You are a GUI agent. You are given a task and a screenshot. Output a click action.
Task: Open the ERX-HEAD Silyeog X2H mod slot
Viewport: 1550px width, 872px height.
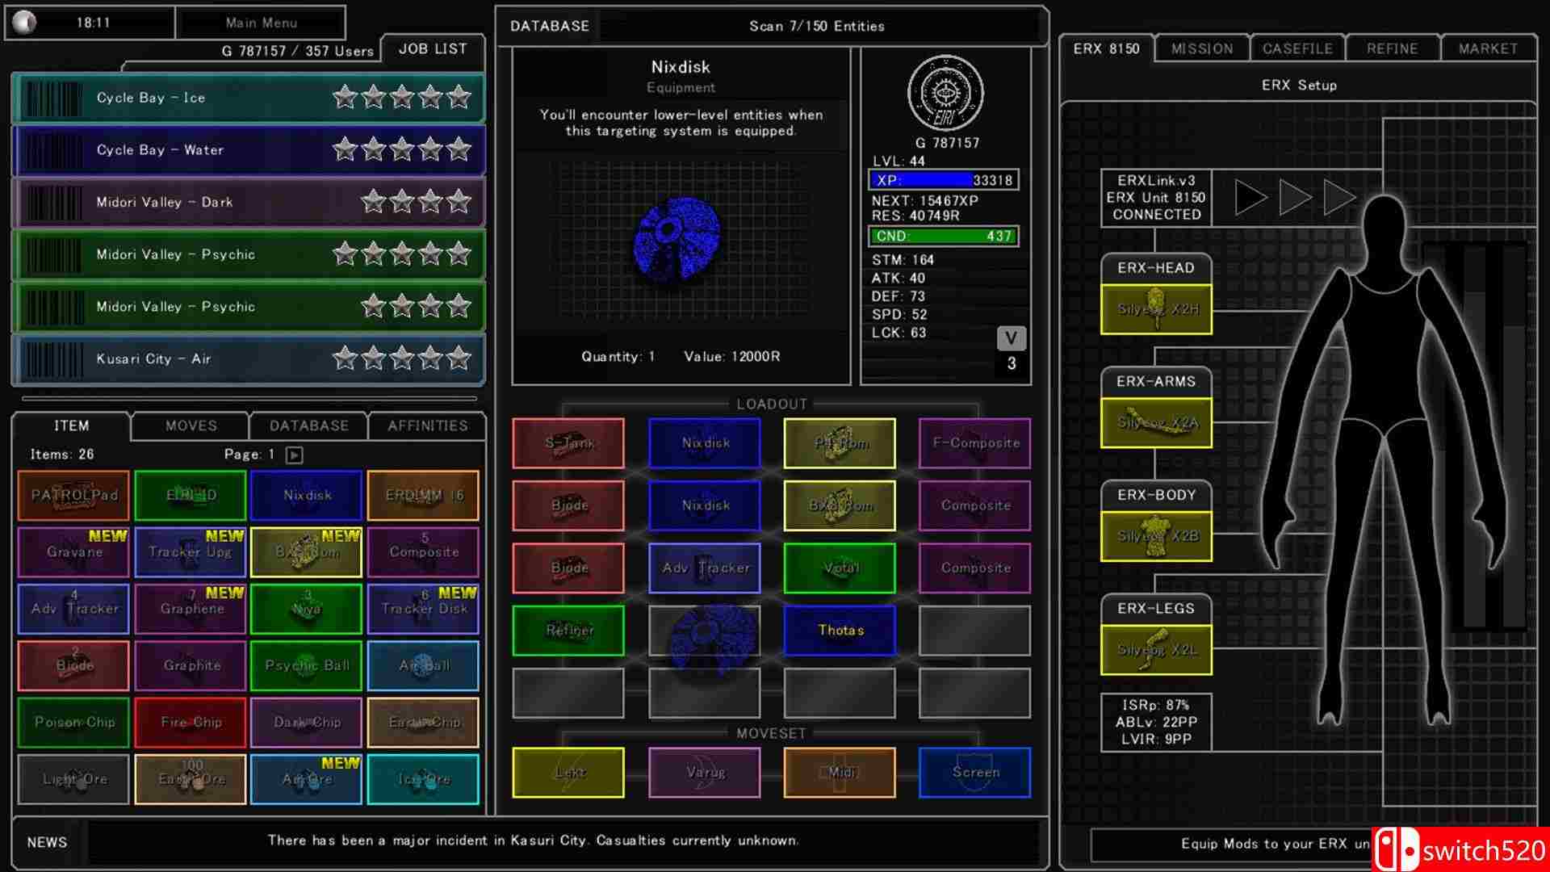coord(1156,308)
